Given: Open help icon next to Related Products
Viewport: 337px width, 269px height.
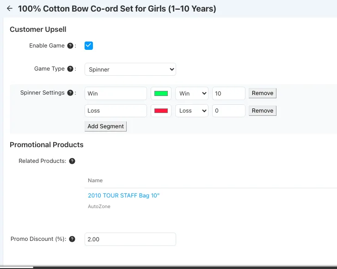Looking at the screenshot, I should click(x=72, y=161).
